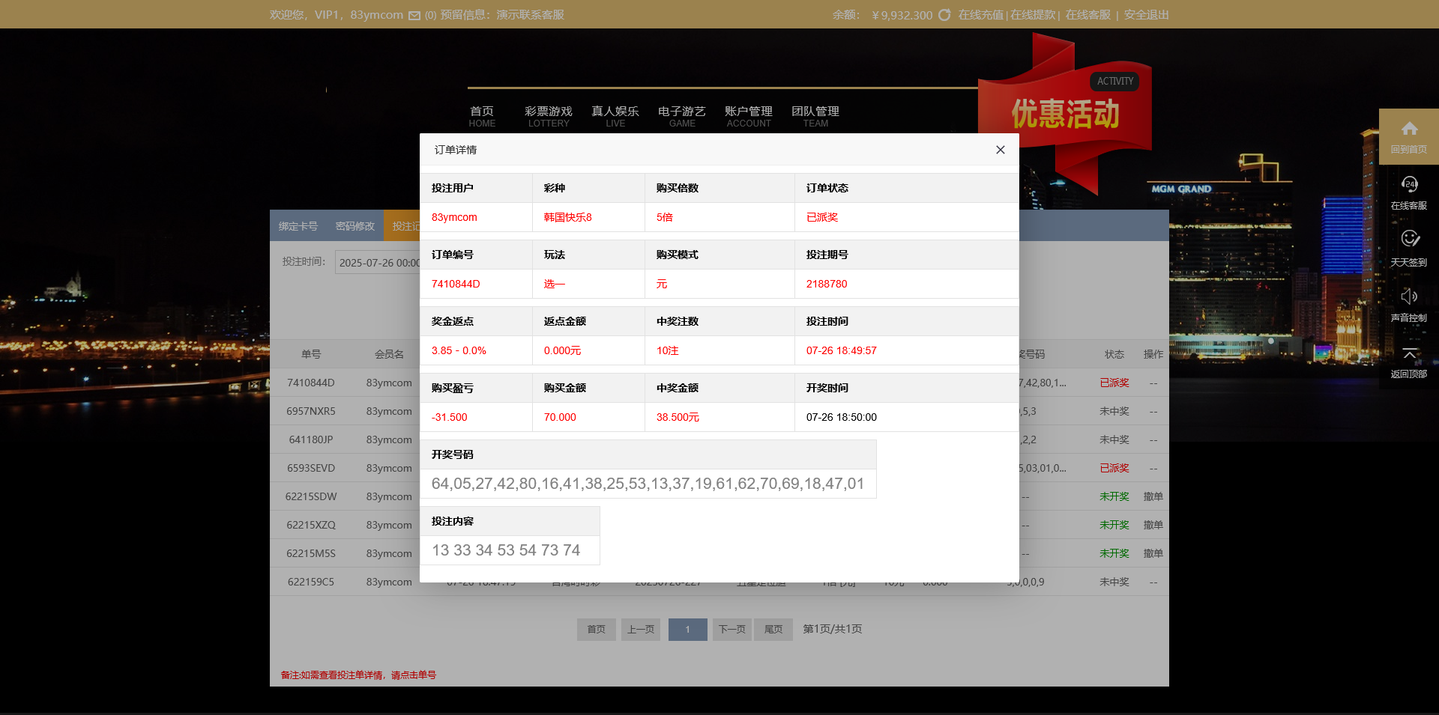Go to 账户管理 Account menu
The width and height of the screenshot is (1439, 715).
[748, 115]
